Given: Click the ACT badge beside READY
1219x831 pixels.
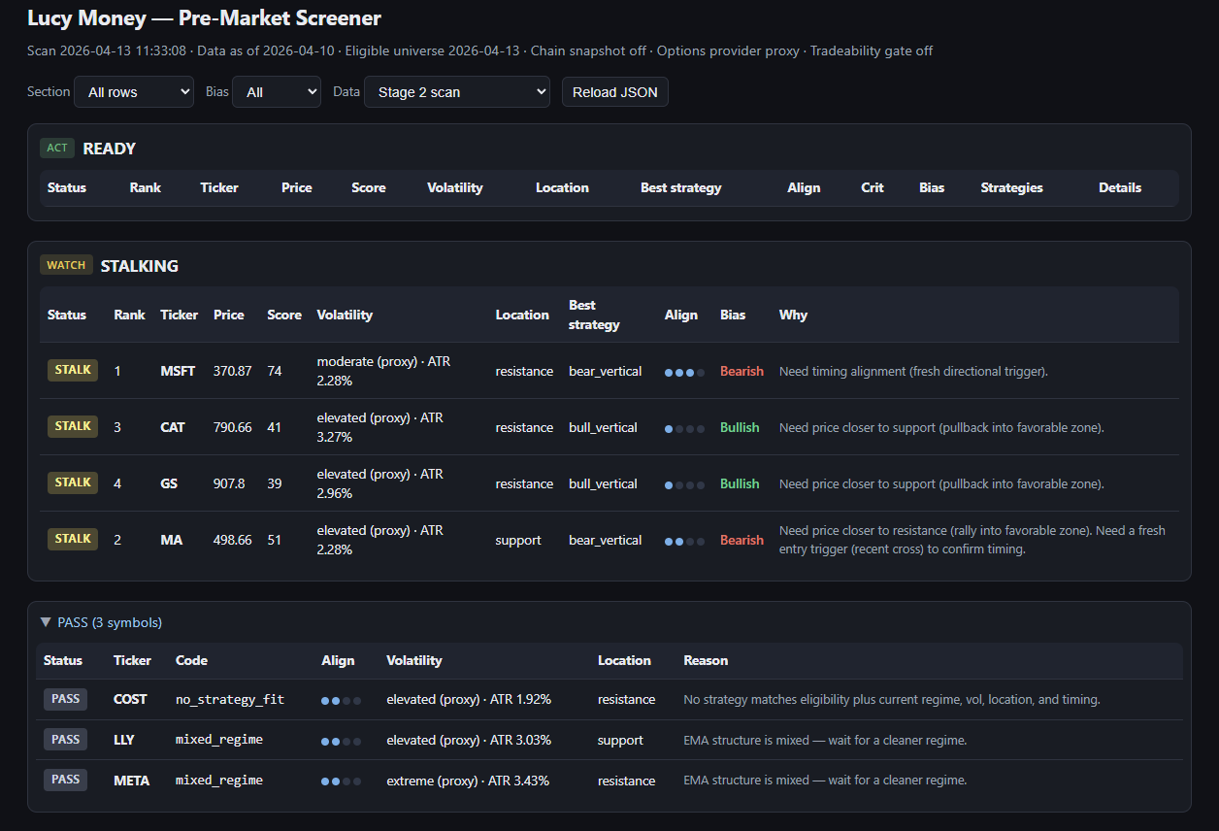Looking at the screenshot, I should 57,149.
